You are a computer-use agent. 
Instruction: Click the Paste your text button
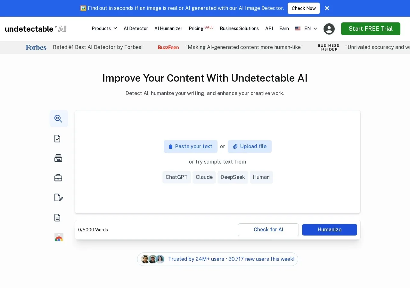click(191, 147)
